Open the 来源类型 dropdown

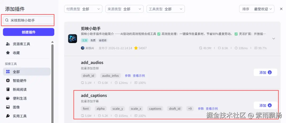(124, 9)
